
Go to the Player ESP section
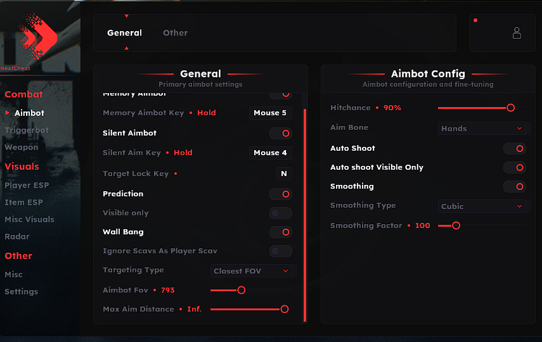(27, 186)
